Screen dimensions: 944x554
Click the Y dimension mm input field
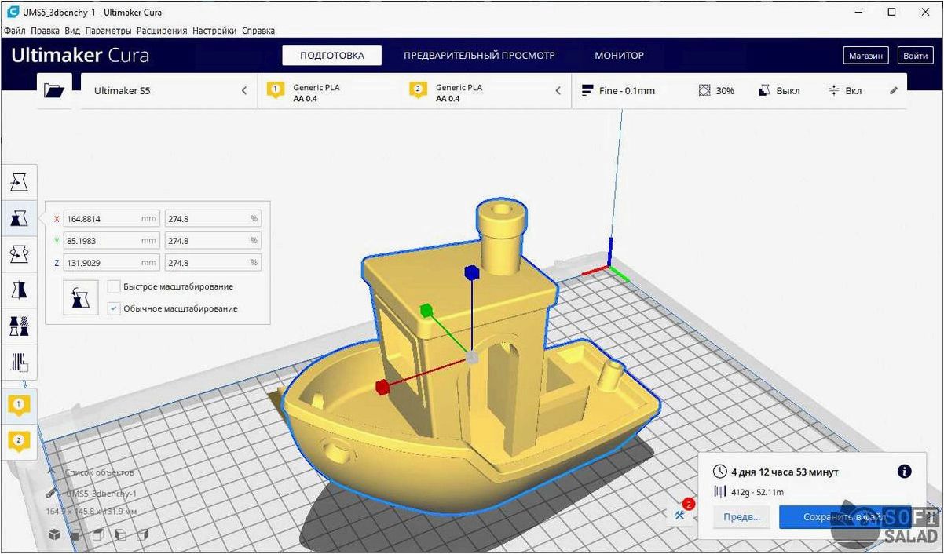click(112, 241)
